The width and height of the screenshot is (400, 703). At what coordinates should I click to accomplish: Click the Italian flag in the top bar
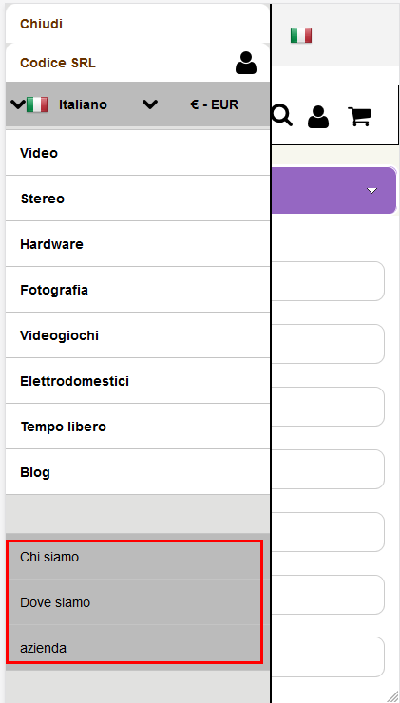coord(301,35)
